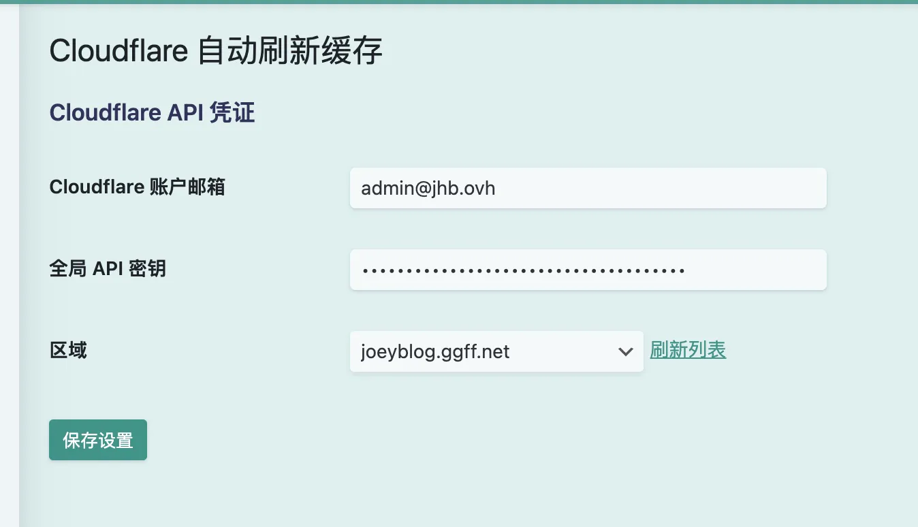The width and height of the screenshot is (918, 527).
Task: Open the zone dropdown showing joeyblog.ggff.net
Action: [496, 351]
